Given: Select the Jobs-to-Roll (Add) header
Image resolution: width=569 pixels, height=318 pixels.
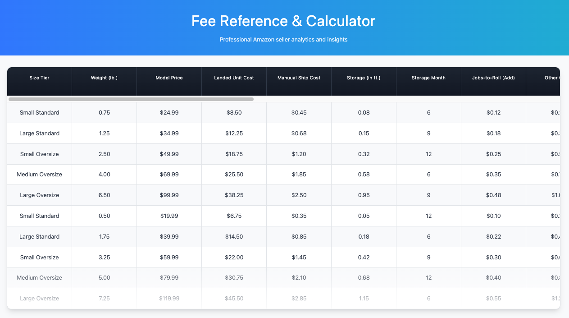Looking at the screenshot, I should click(x=494, y=78).
